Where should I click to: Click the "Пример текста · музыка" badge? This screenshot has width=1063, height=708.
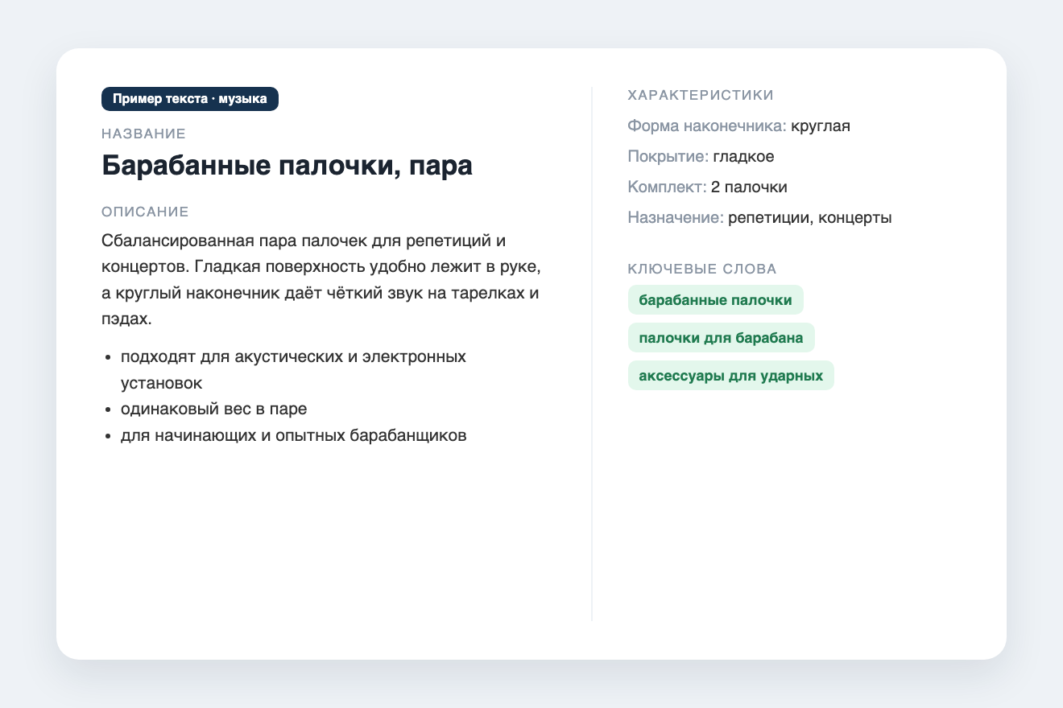pos(189,99)
